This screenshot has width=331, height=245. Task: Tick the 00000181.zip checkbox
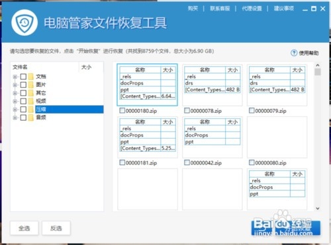coord(122,162)
